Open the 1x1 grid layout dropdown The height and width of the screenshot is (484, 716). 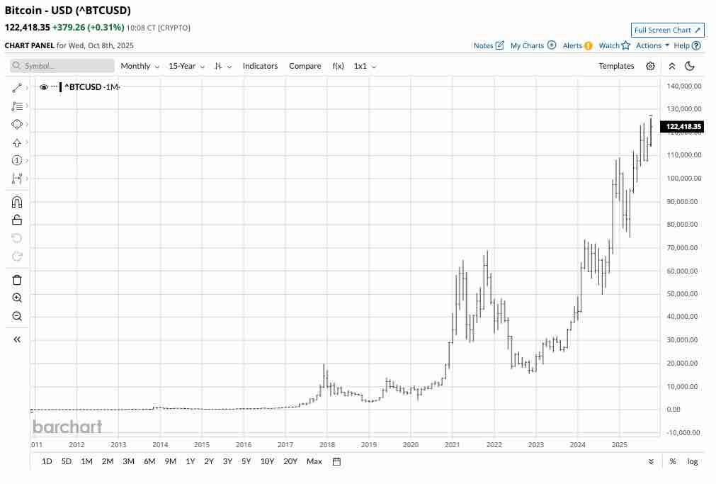[365, 66]
